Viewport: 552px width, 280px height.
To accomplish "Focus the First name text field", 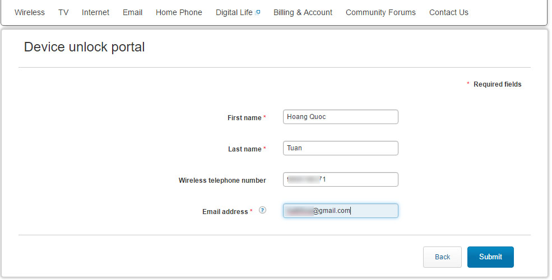I will click(x=340, y=117).
